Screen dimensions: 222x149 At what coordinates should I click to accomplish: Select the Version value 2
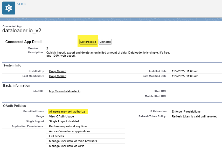(47, 48)
